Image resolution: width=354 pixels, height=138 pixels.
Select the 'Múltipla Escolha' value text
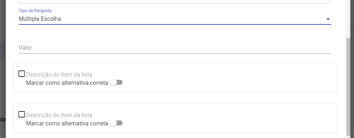[40, 19]
